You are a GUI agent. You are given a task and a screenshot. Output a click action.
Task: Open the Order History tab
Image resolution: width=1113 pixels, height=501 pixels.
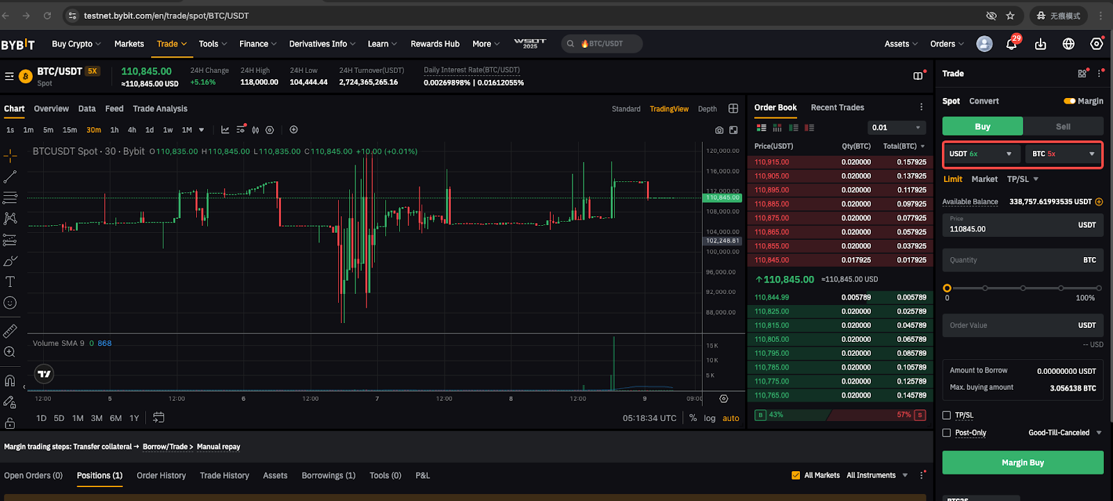pyautogui.click(x=161, y=476)
